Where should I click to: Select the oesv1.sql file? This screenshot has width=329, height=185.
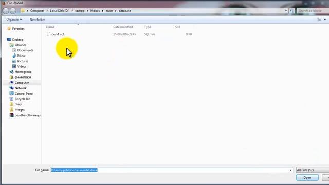58,34
